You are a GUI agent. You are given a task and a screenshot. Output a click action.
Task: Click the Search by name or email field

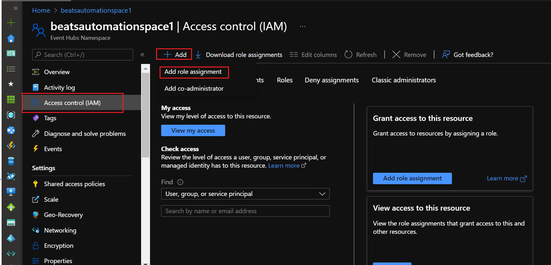[x=245, y=211]
